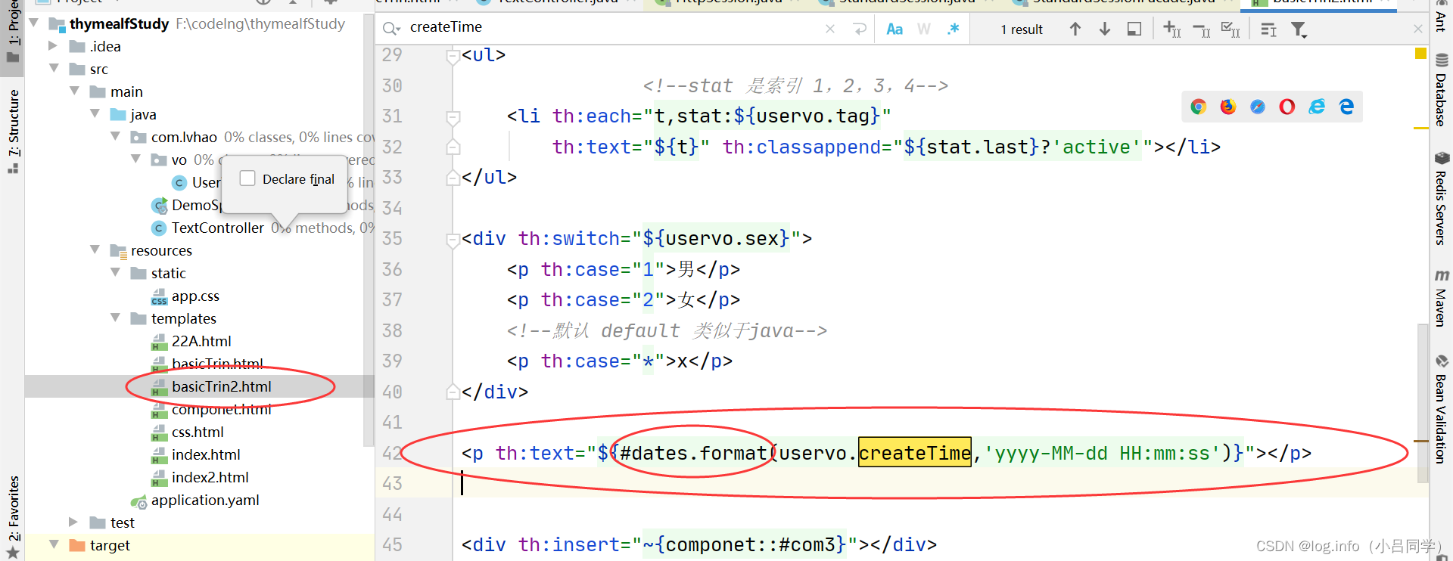Image resolution: width=1453 pixels, height=561 pixels.
Task: Open the Database tool window
Action: [1441, 90]
